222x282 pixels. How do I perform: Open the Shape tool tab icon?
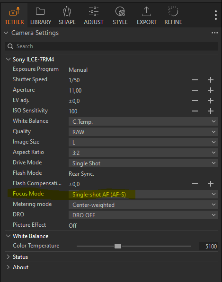[x=67, y=11]
